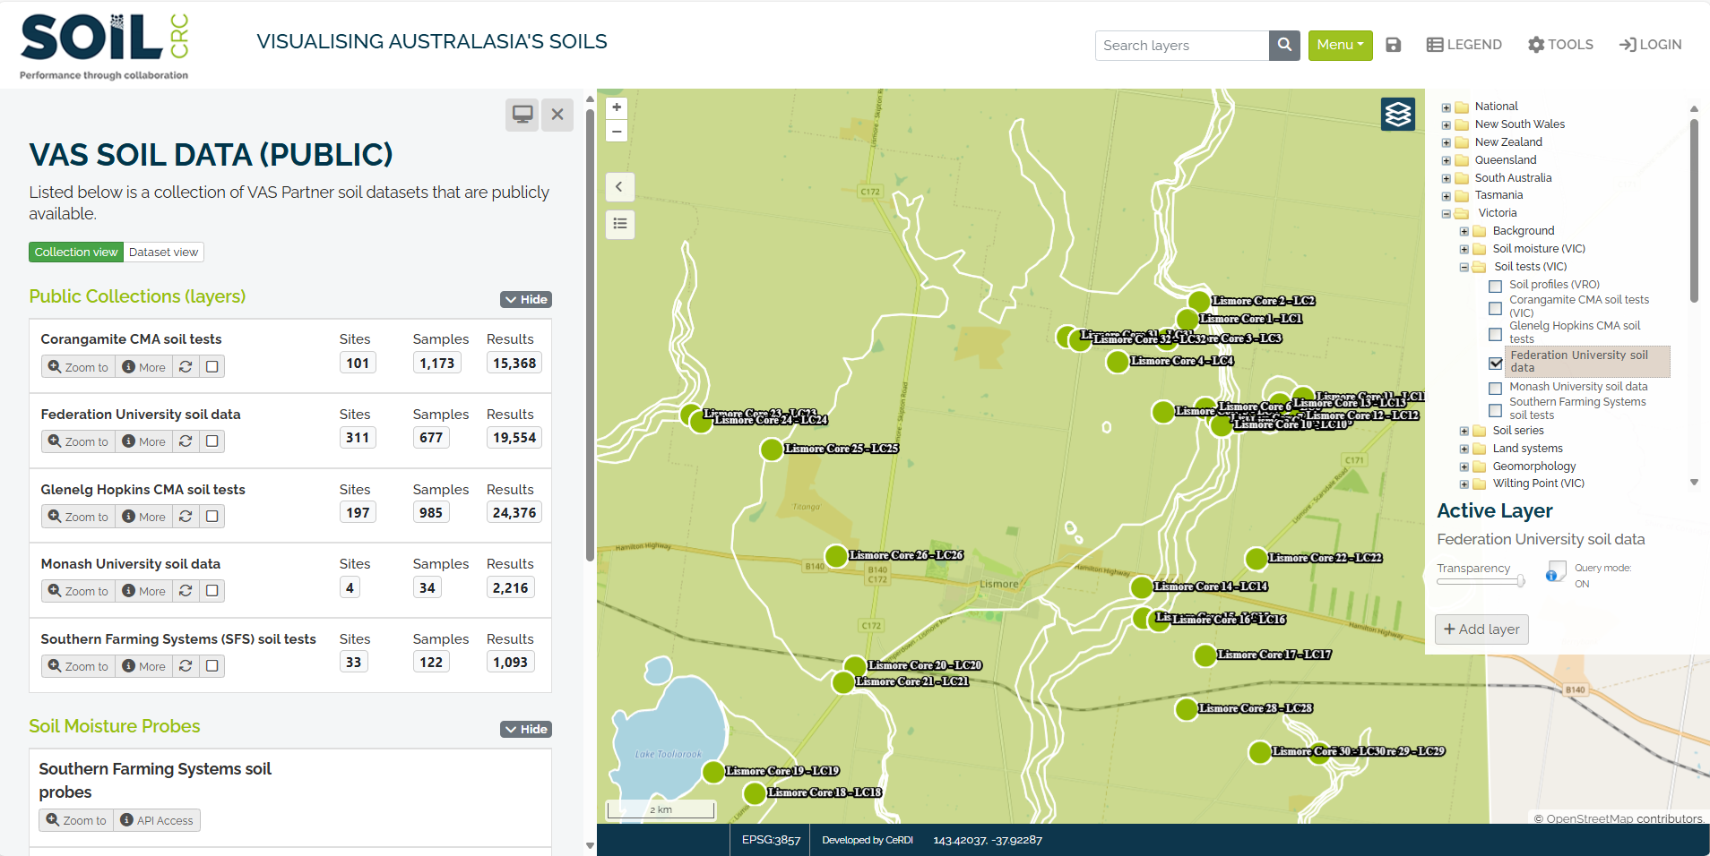
Task: Zoom in on the map
Action: click(x=617, y=107)
